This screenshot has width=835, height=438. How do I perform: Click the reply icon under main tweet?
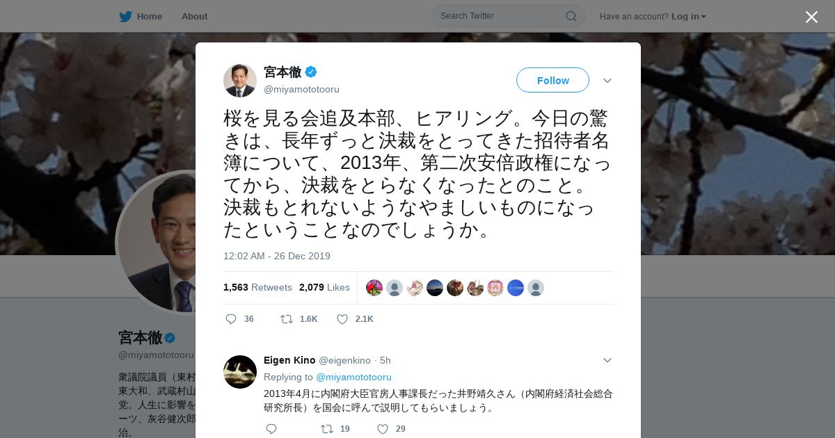231,319
